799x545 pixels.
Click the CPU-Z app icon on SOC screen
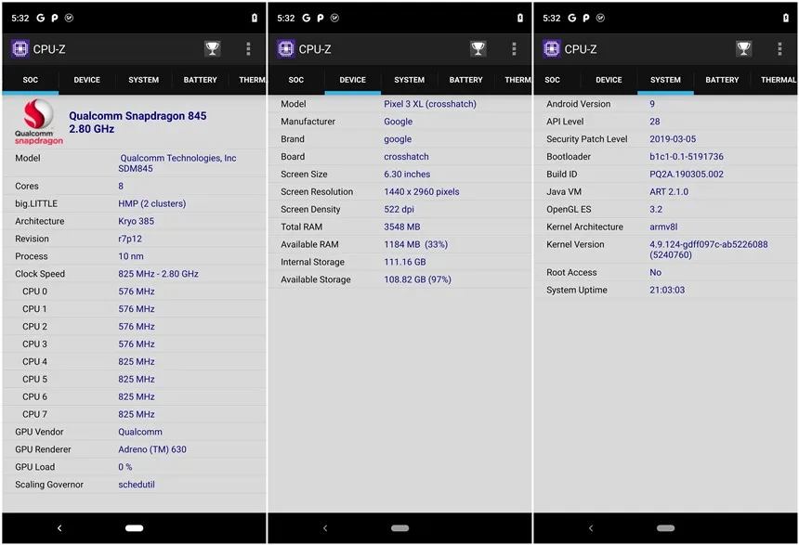[x=20, y=49]
